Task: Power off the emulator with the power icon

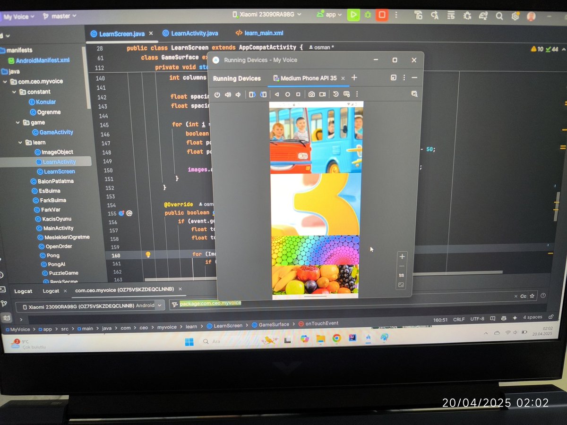Action: pyautogui.click(x=217, y=94)
